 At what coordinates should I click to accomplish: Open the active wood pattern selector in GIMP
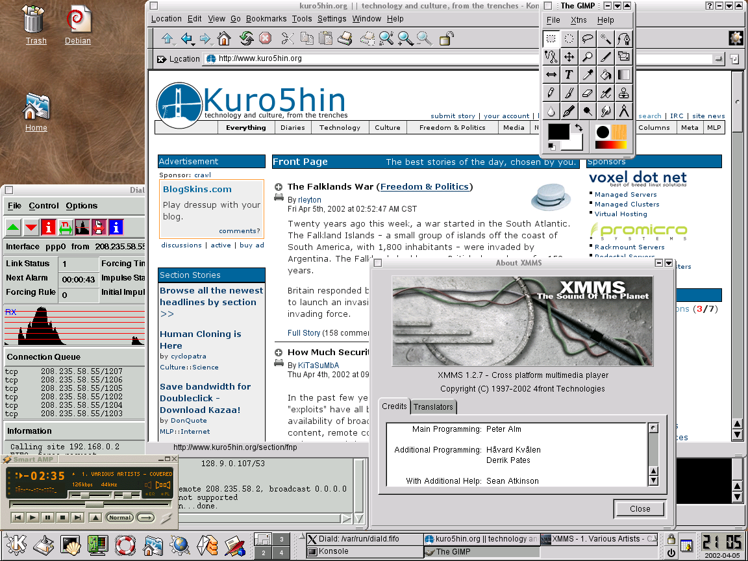click(619, 132)
